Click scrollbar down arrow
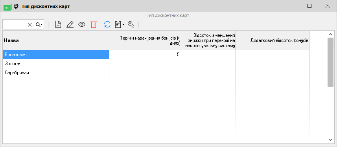The image size is (337, 147). (x=331, y=140)
